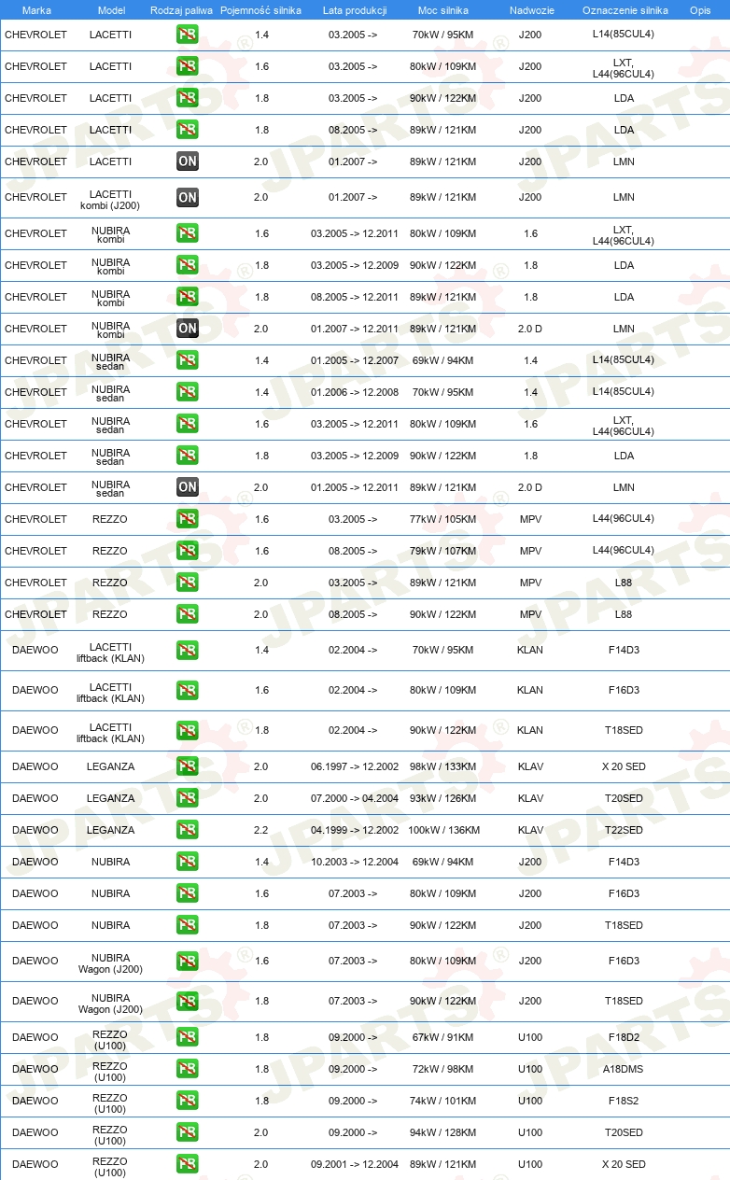Click the ON diesel icon for Chevrolet Nubira sedan 2.0
730x1180 pixels.
click(x=188, y=487)
